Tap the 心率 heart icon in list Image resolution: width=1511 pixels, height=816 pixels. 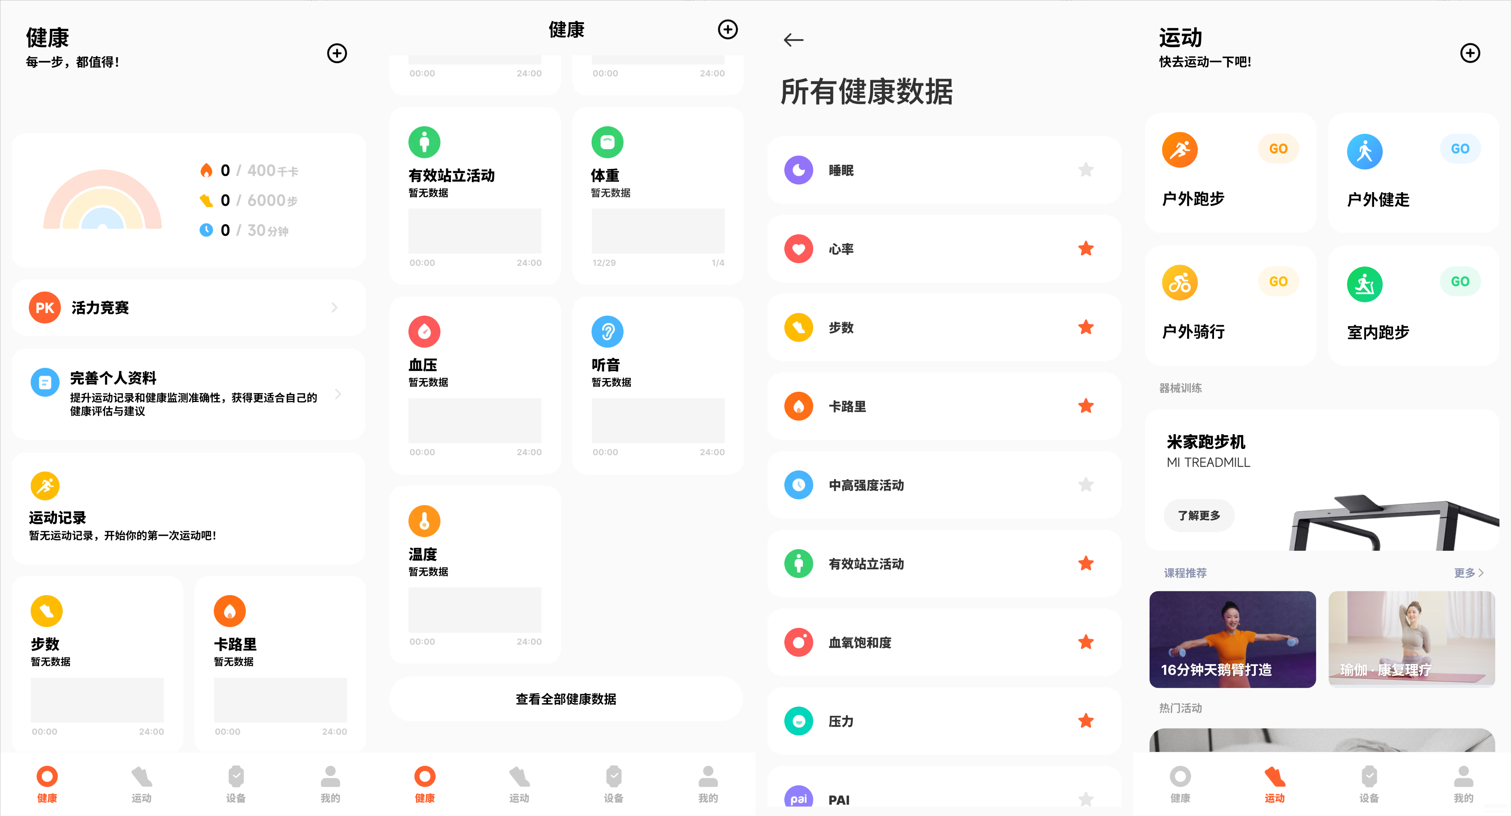pos(798,249)
